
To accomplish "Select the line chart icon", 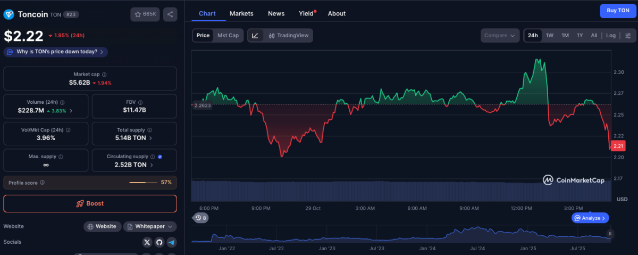I will (x=255, y=36).
